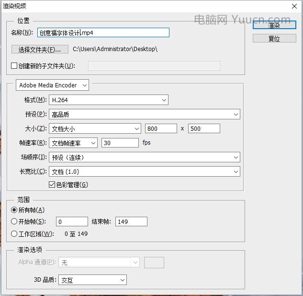Click the frame rate field showing 30
The image size is (303, 296).
pos(120,143)
